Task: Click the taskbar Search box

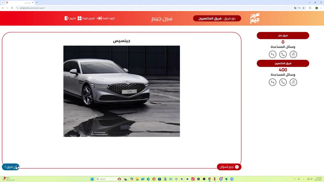Action: (x=109, y=179)
